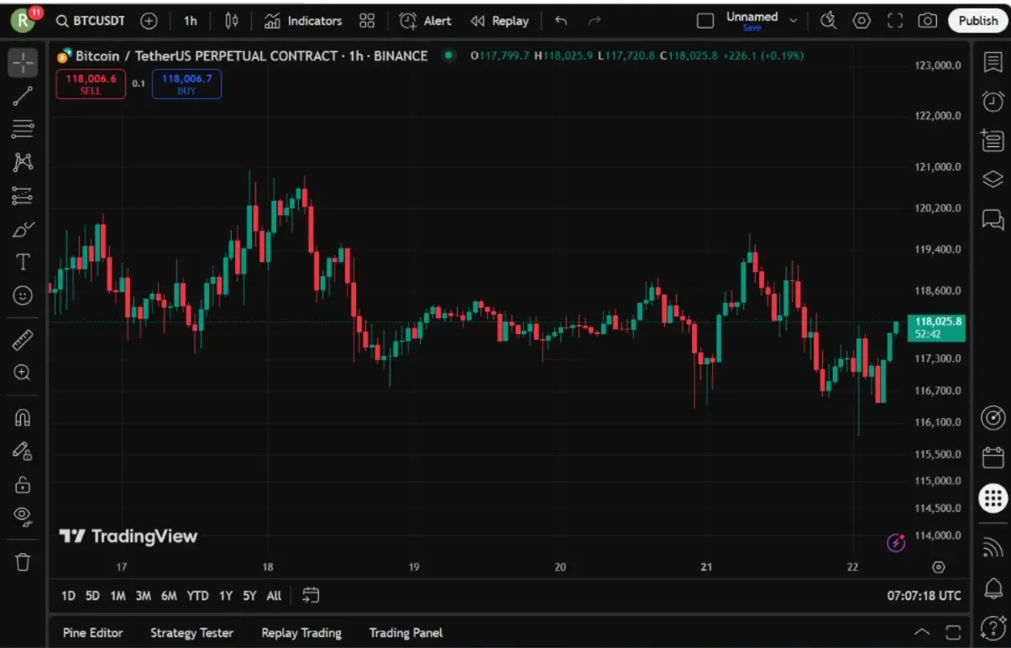The image size is (1011, 648).
Task: Open the indicator templates grid icon
Action: click(x=367, y=21)
